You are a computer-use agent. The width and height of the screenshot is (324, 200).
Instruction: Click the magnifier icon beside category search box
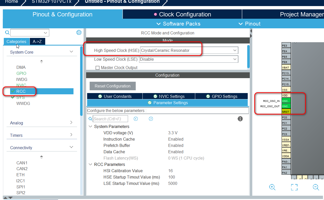click(x=7, y=32)
